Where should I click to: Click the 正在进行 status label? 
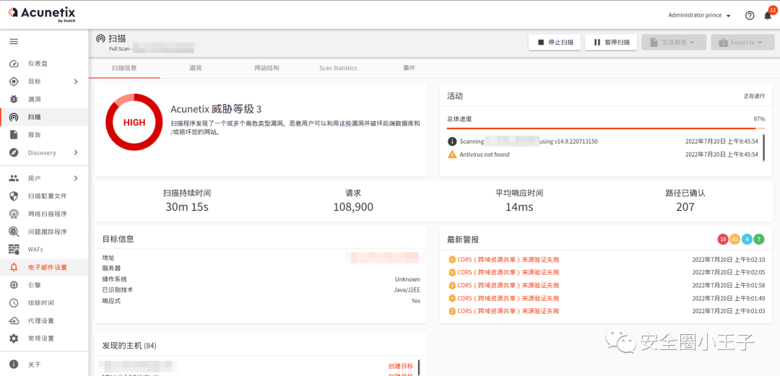[754, 96]
